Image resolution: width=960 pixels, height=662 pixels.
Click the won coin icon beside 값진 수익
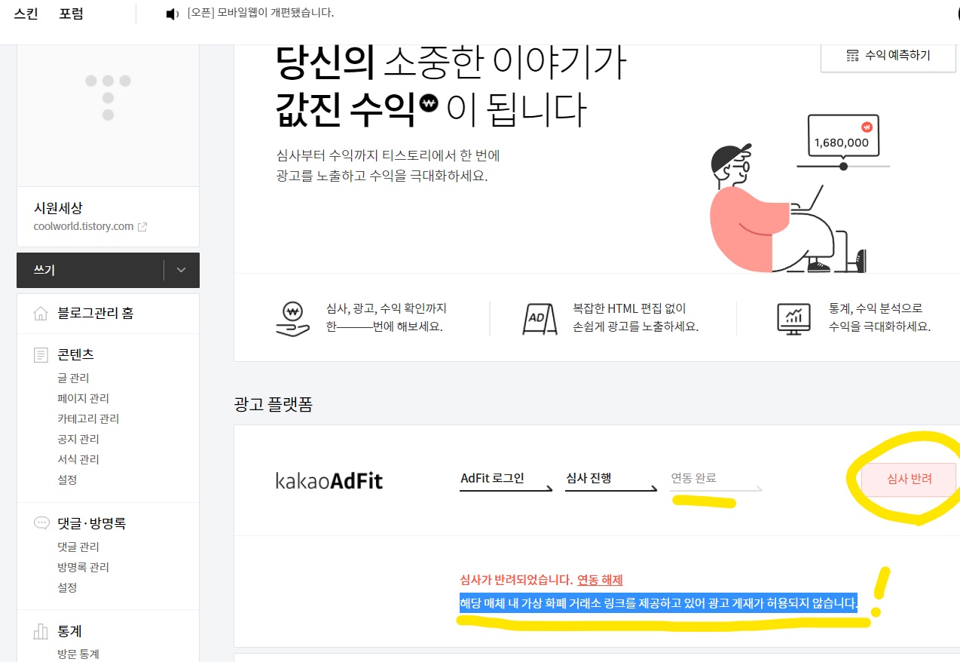tap(429, 103)
